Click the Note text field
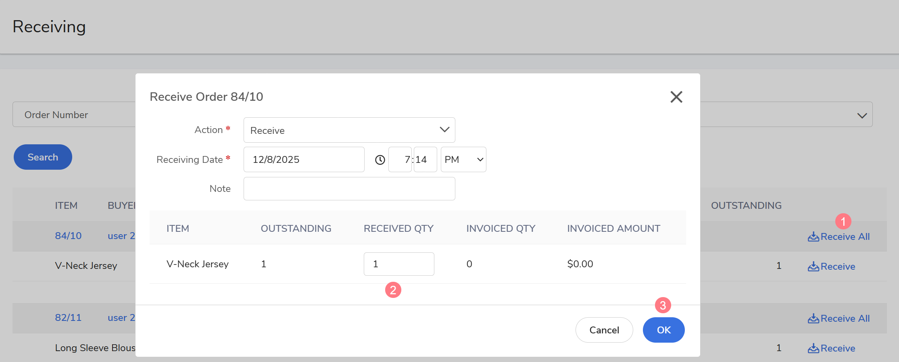Image resolution: width=899 pixels, height=362 pixels. pos(349,189)
